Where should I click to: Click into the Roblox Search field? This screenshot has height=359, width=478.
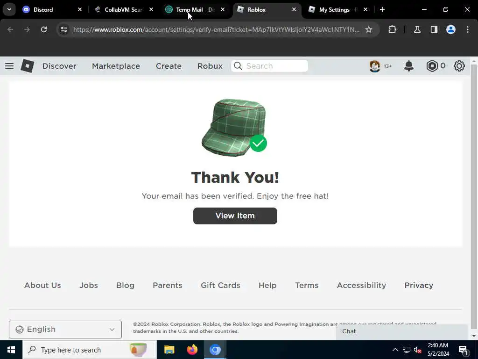click(269, 66)
